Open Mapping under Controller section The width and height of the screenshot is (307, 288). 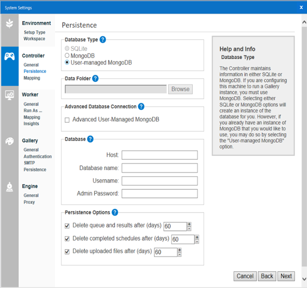pyautogui.click(x=32, y=78)
